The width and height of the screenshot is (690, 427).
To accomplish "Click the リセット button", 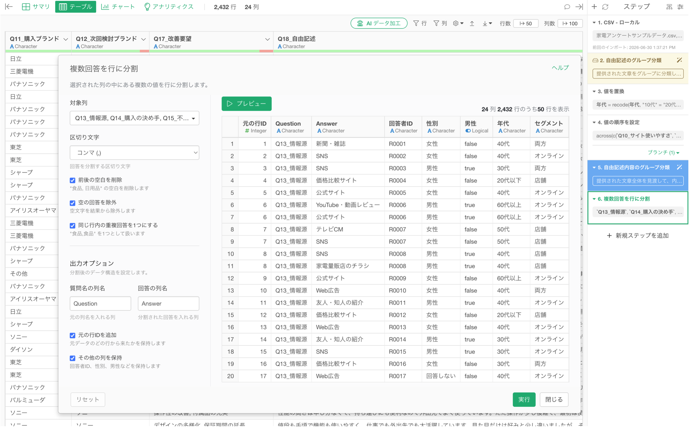I will tap(88, 400).
